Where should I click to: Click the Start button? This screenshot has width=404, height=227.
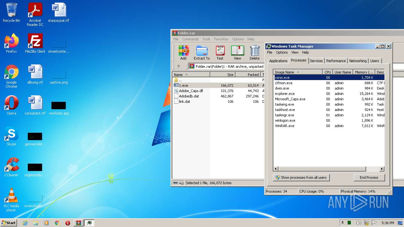pos(9,223)
